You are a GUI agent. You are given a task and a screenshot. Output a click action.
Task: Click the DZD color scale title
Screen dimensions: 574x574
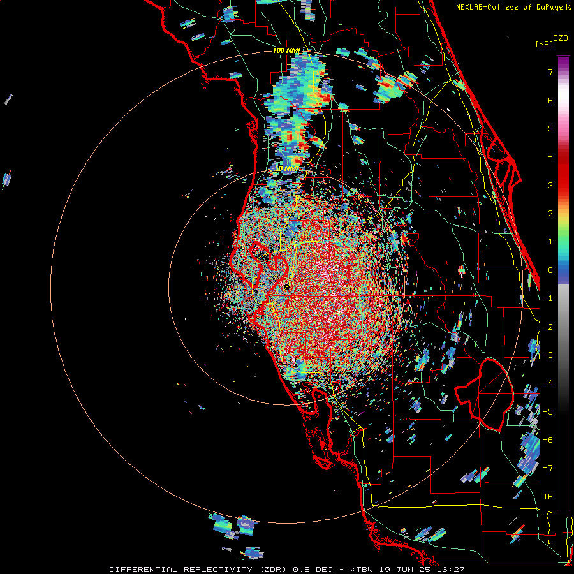(561, 38)
